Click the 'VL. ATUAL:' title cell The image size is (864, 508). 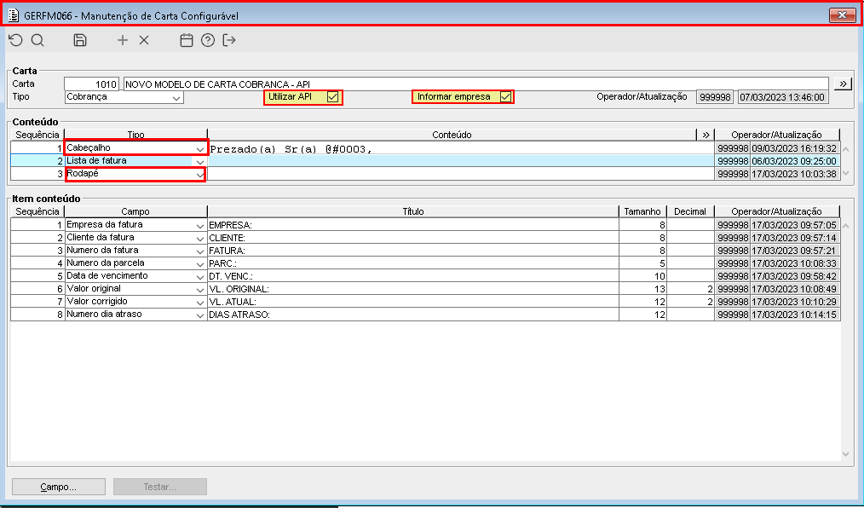[x=413, y=302]
